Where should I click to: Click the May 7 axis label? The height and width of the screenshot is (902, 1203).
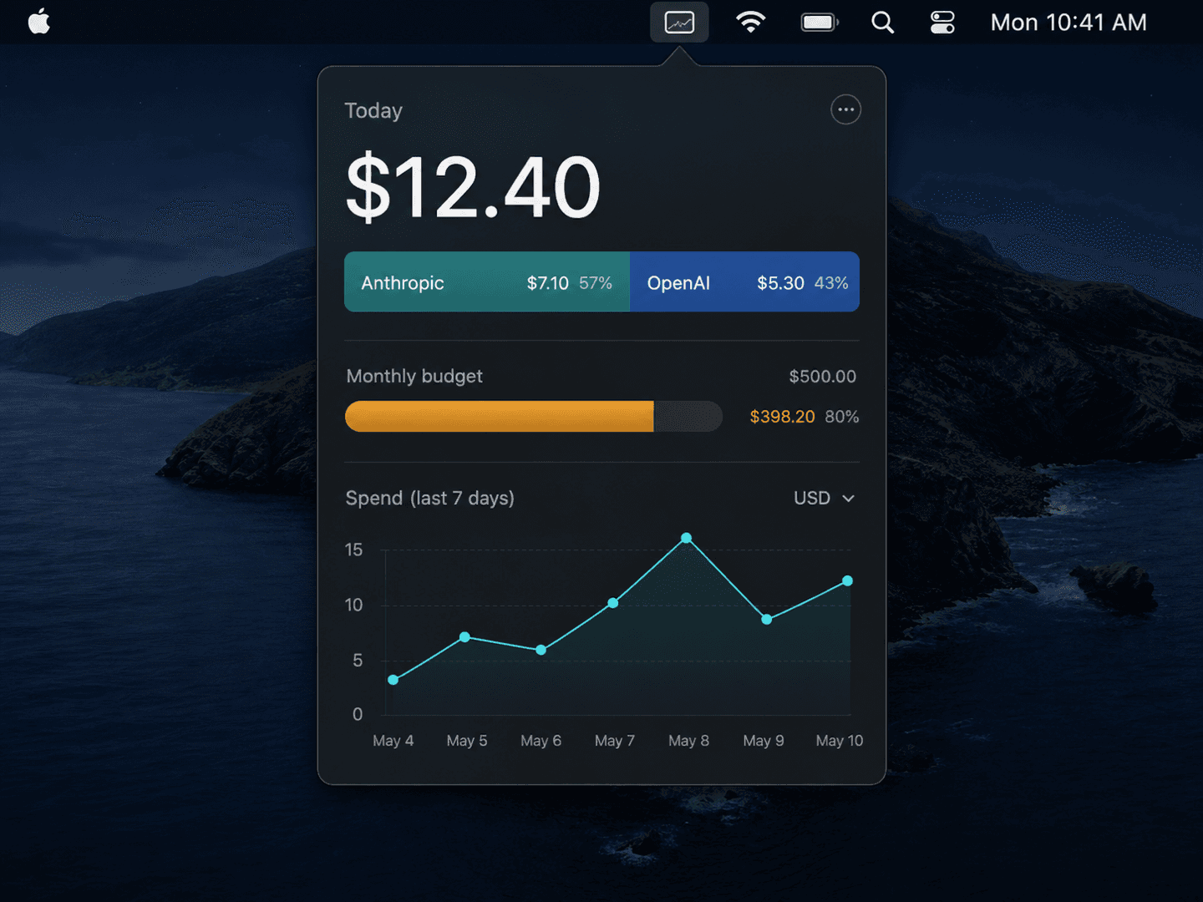[x=615, y=741]
